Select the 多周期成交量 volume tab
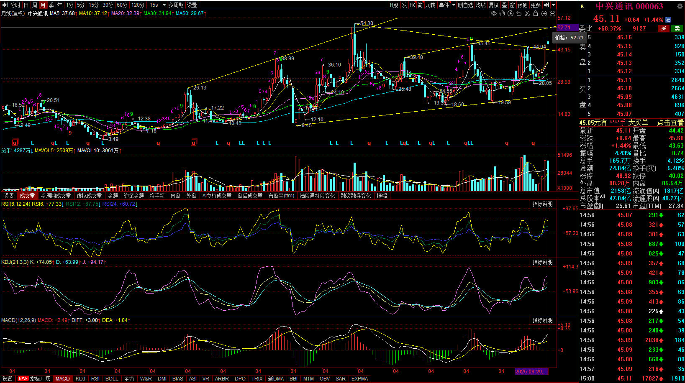Screen dimensions: 685x383 click(56, 196)
